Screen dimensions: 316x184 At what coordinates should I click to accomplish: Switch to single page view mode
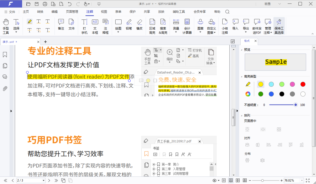224,180
